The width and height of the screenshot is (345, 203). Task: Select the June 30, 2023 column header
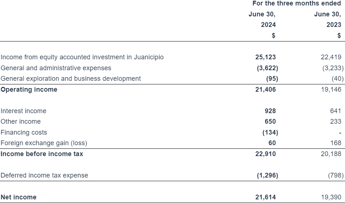[328, 20]
